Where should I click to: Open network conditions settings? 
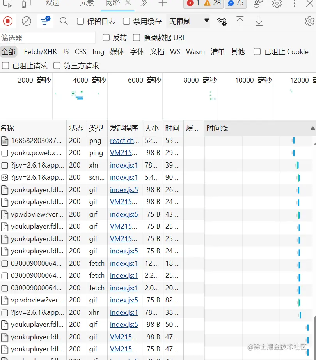tap(222, 21)
